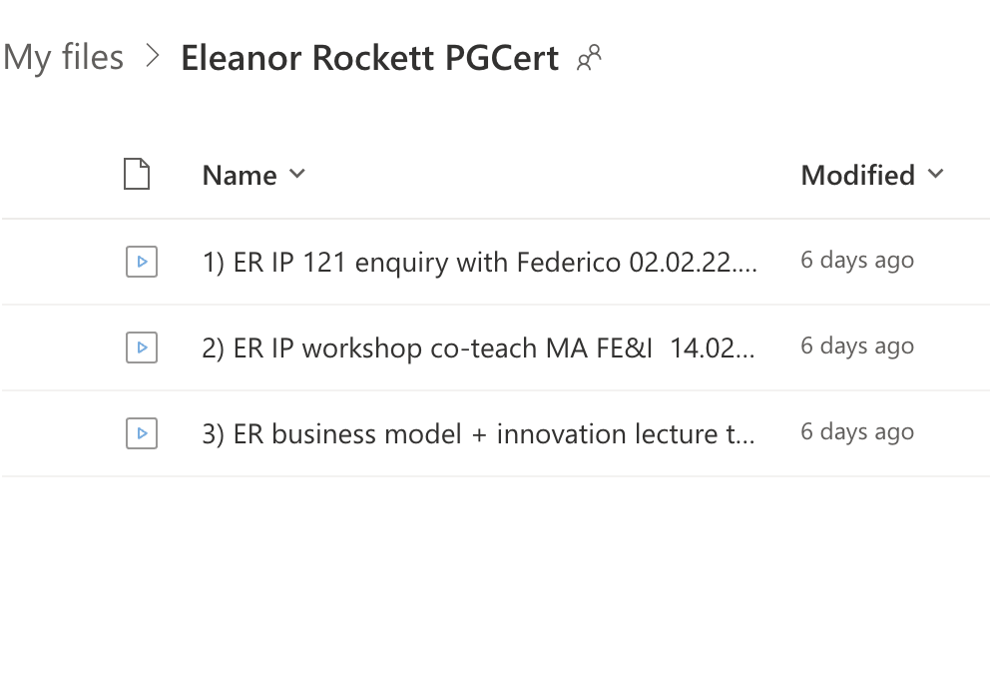This screenshot has width=990, height=697.
Task: Open ER IP 121 enquiry with Federico video
Action: [x=479, y=262]
